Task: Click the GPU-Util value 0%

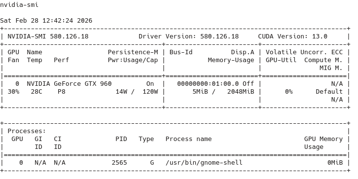Action: point(289,92)
